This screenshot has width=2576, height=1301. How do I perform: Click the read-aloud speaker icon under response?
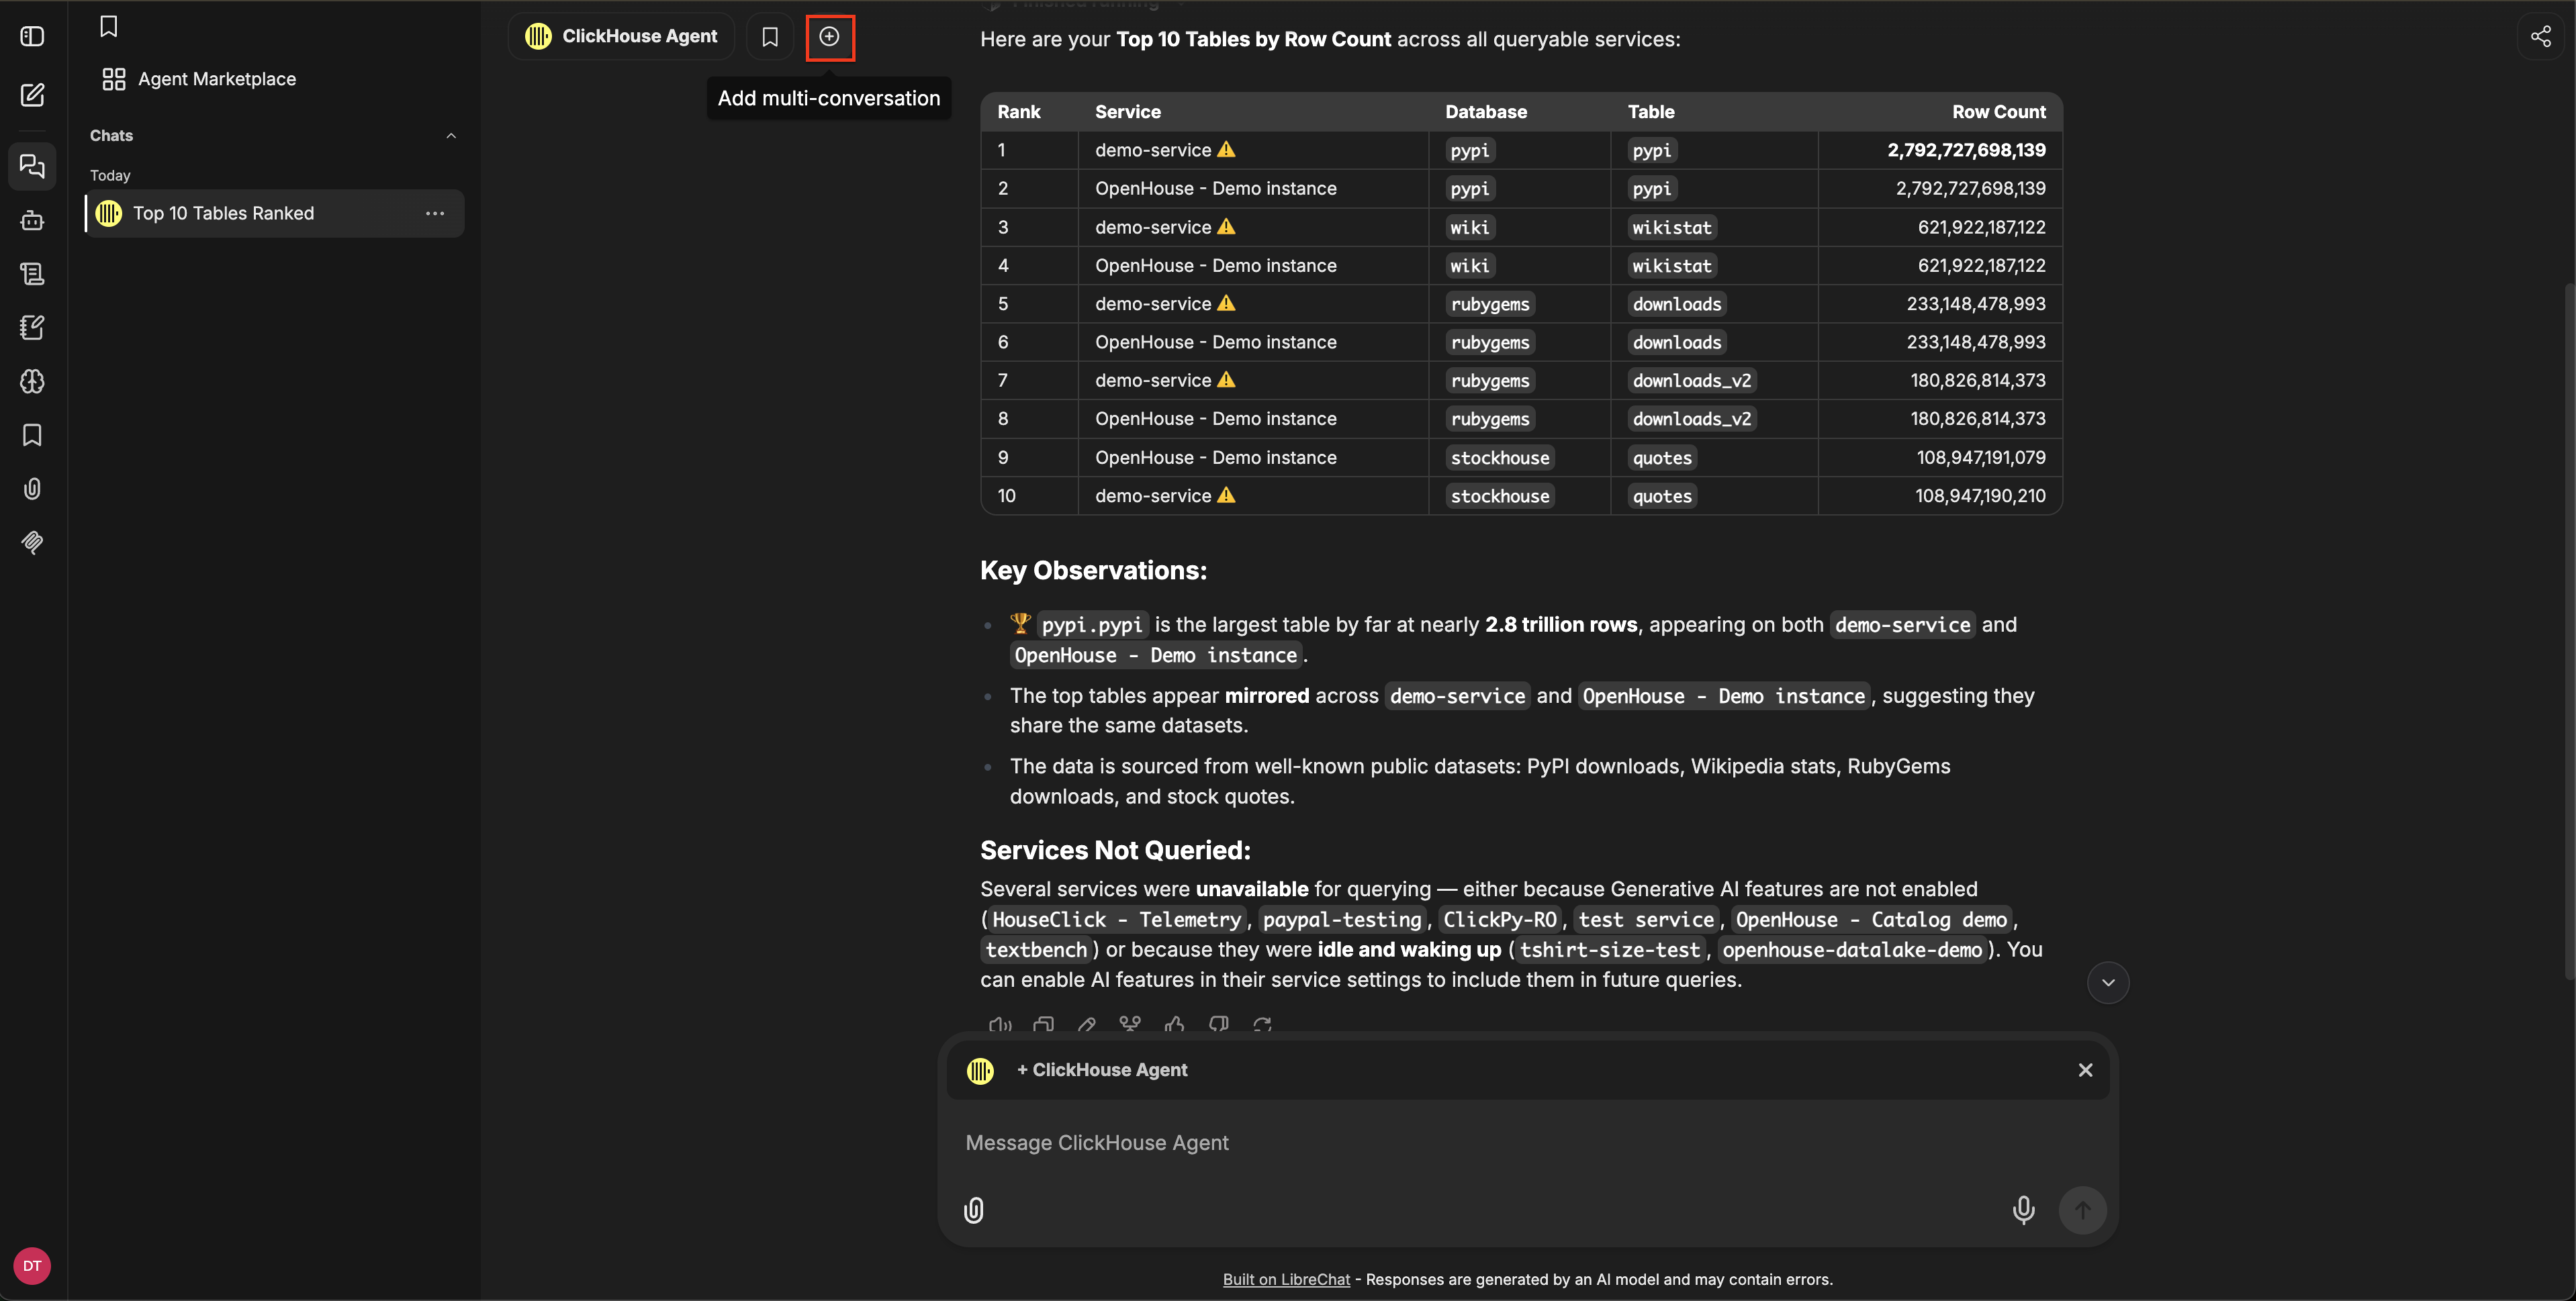click(x=999, y=1024)
